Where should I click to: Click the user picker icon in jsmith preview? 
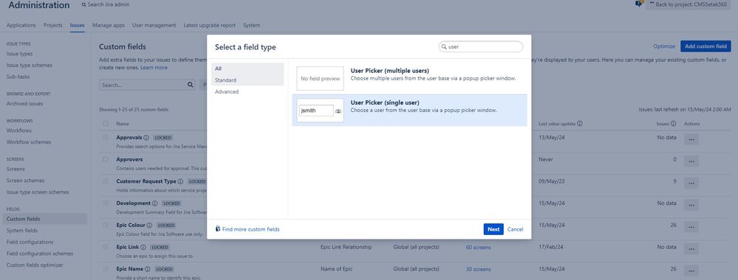(x=338, y=111)
